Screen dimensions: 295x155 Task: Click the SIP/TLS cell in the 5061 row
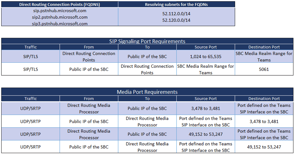[31, 69]
